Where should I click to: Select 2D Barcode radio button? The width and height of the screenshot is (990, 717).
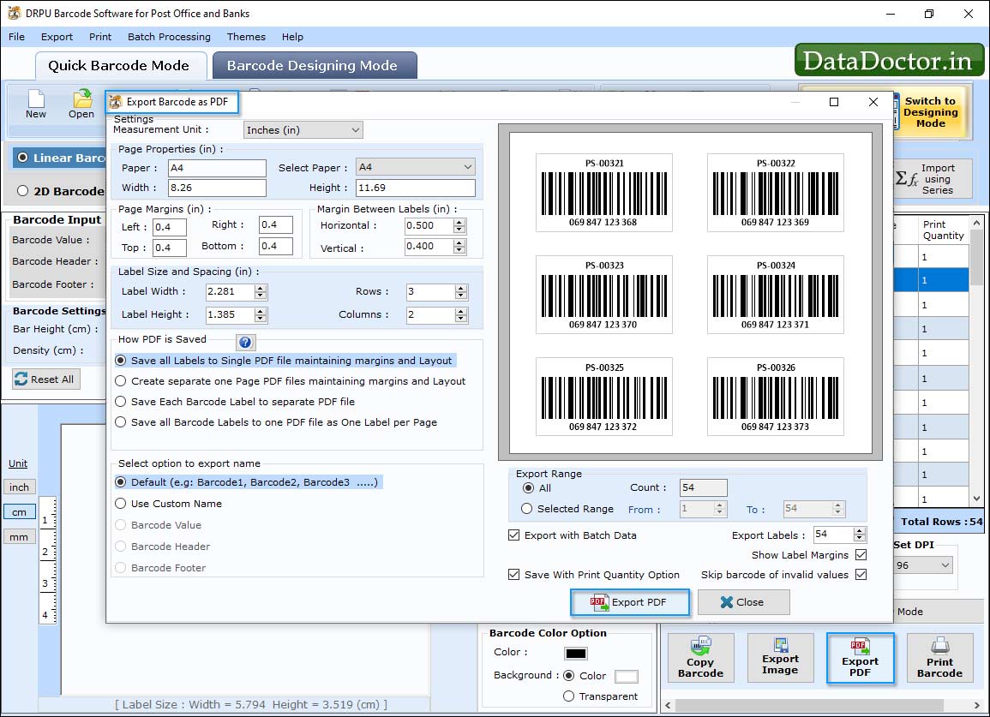23,191
